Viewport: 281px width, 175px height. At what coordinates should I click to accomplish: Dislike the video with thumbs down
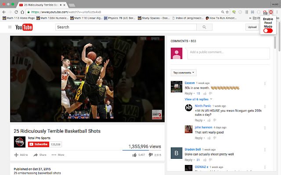point(151,155)
